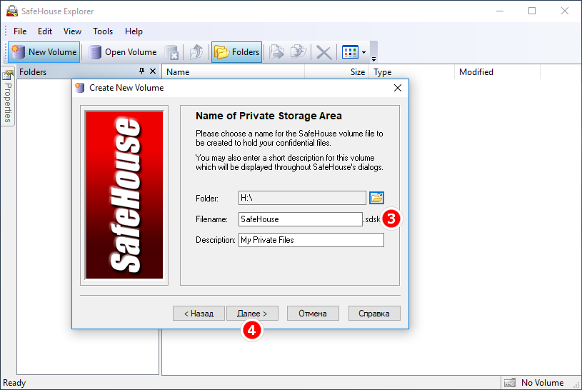Viewport: 582px width, 390px height.
Task: Click the Open Volume toolbar button
Action: pos(123,52)
